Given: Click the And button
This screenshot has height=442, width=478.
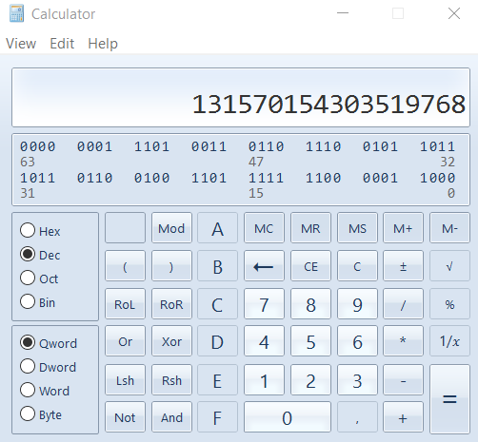Looking at the screenshot, I should pyautogui.click(x=171, y=417).
